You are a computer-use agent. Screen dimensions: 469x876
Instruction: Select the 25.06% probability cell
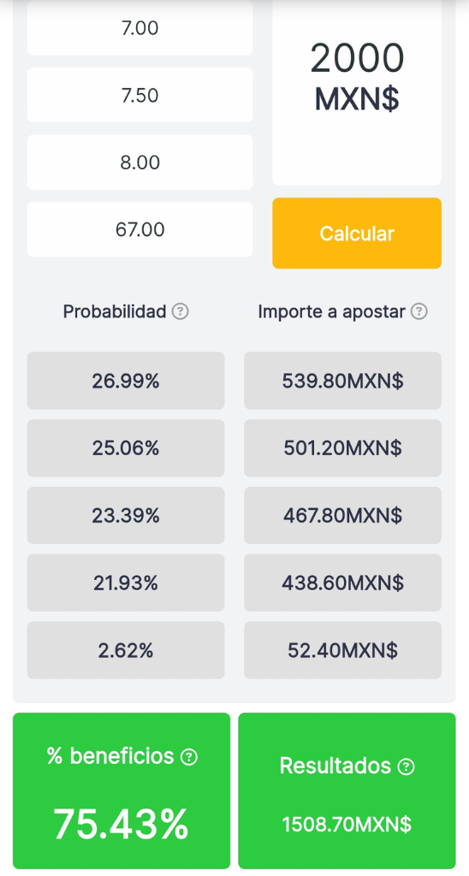(126, 448)
